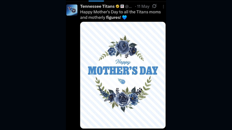The width and height of the screenshot is (232, 130).
Task: Click the Happy Mother's Day tweet text
Action: [121, 15]
